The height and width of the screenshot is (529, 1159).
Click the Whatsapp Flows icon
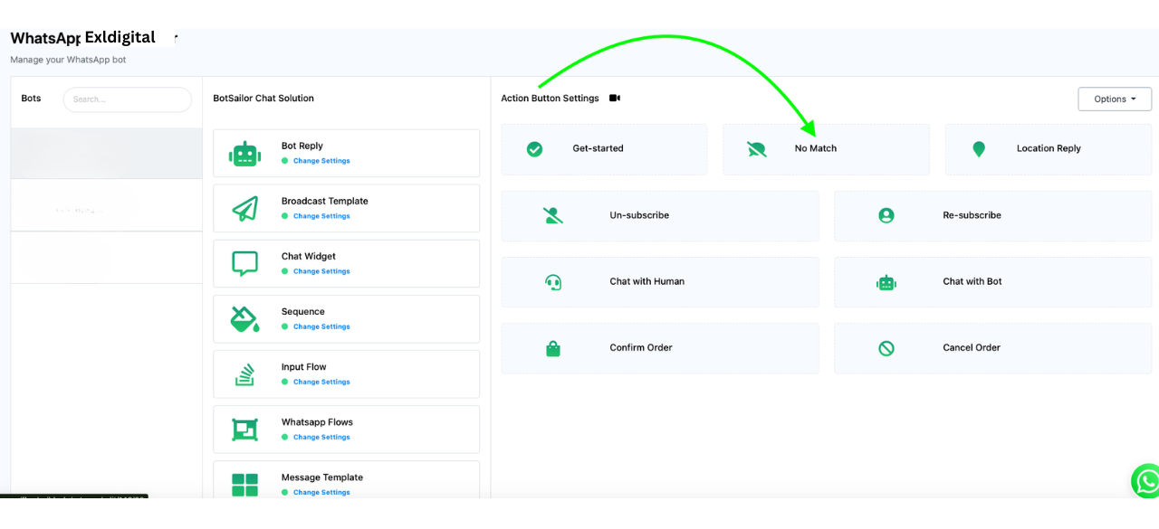244,430
